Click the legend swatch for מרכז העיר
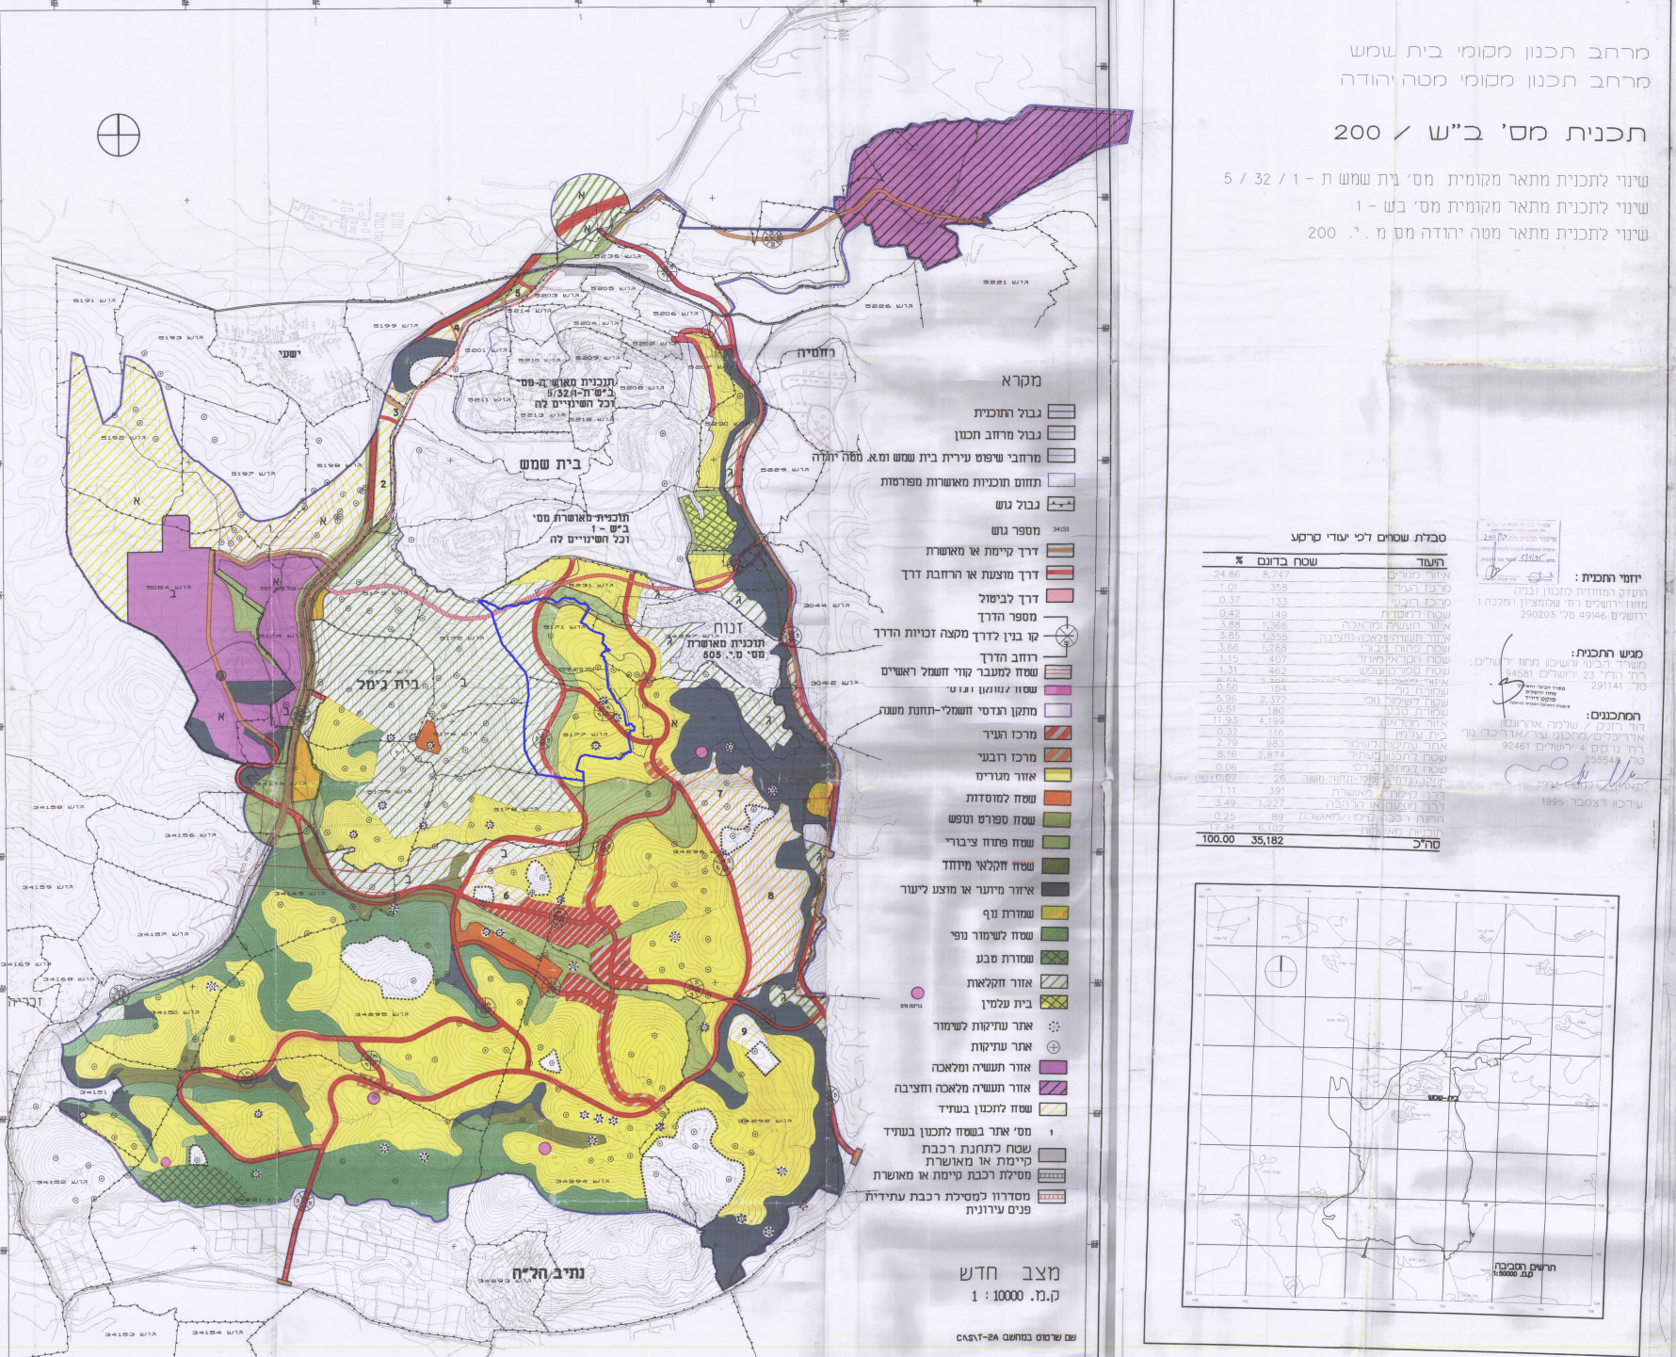1676x1357 pixels. [1057, 733]
